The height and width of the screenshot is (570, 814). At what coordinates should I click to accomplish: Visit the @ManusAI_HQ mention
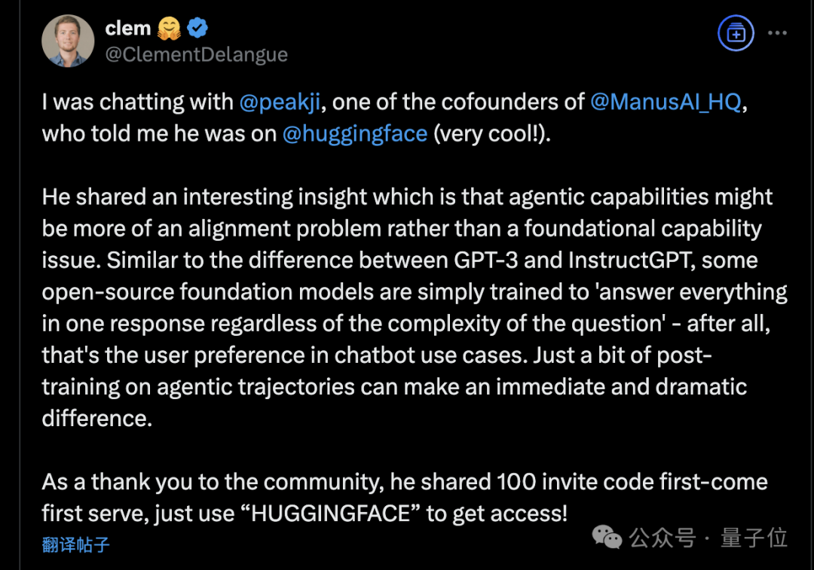[x=666, y=102]
